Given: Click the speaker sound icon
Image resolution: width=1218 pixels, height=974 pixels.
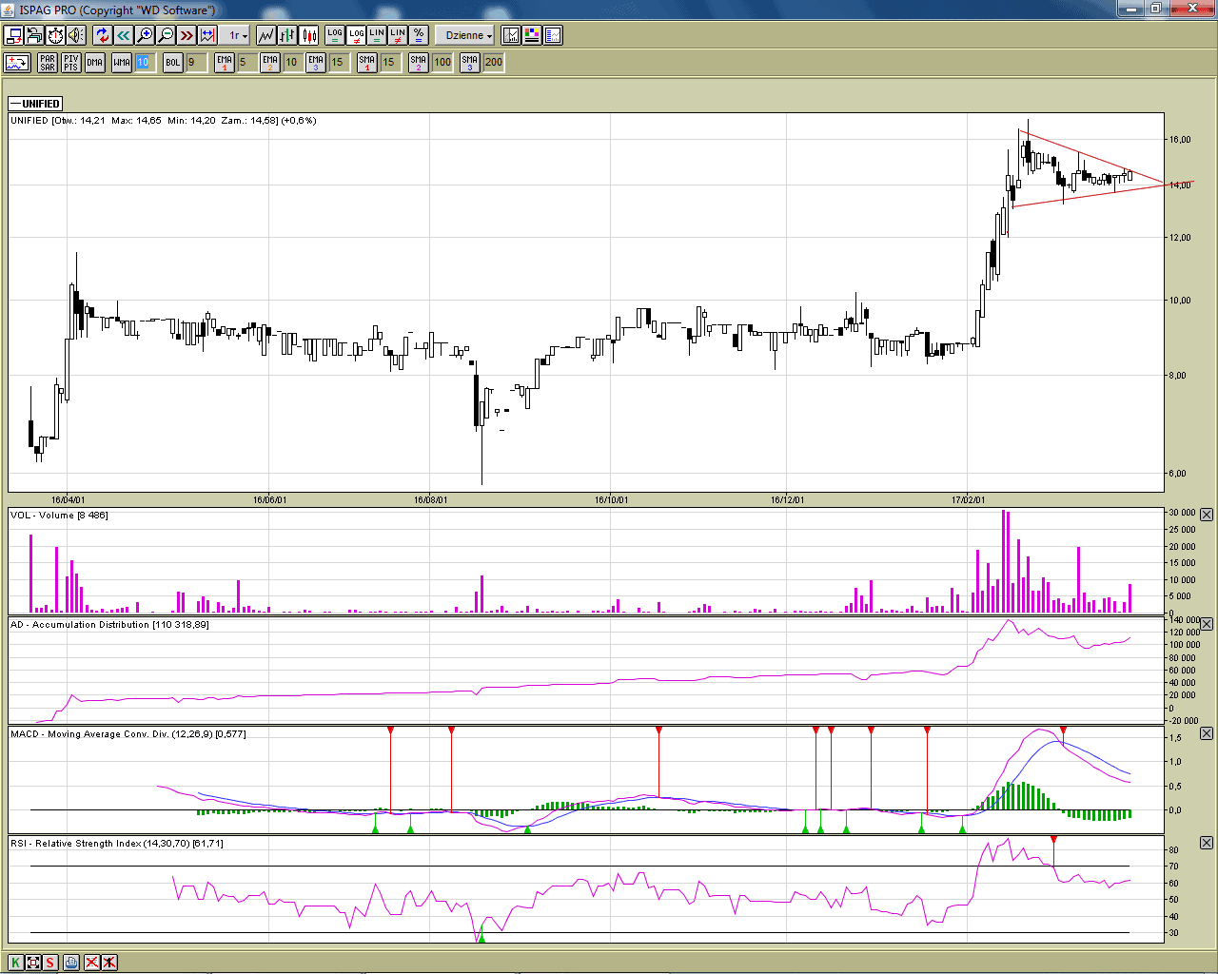Looking at the screenshot, I should click(x=76, y=35).
